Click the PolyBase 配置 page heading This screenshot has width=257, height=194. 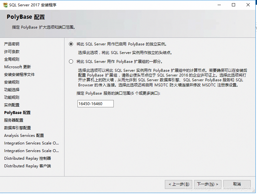26,17
